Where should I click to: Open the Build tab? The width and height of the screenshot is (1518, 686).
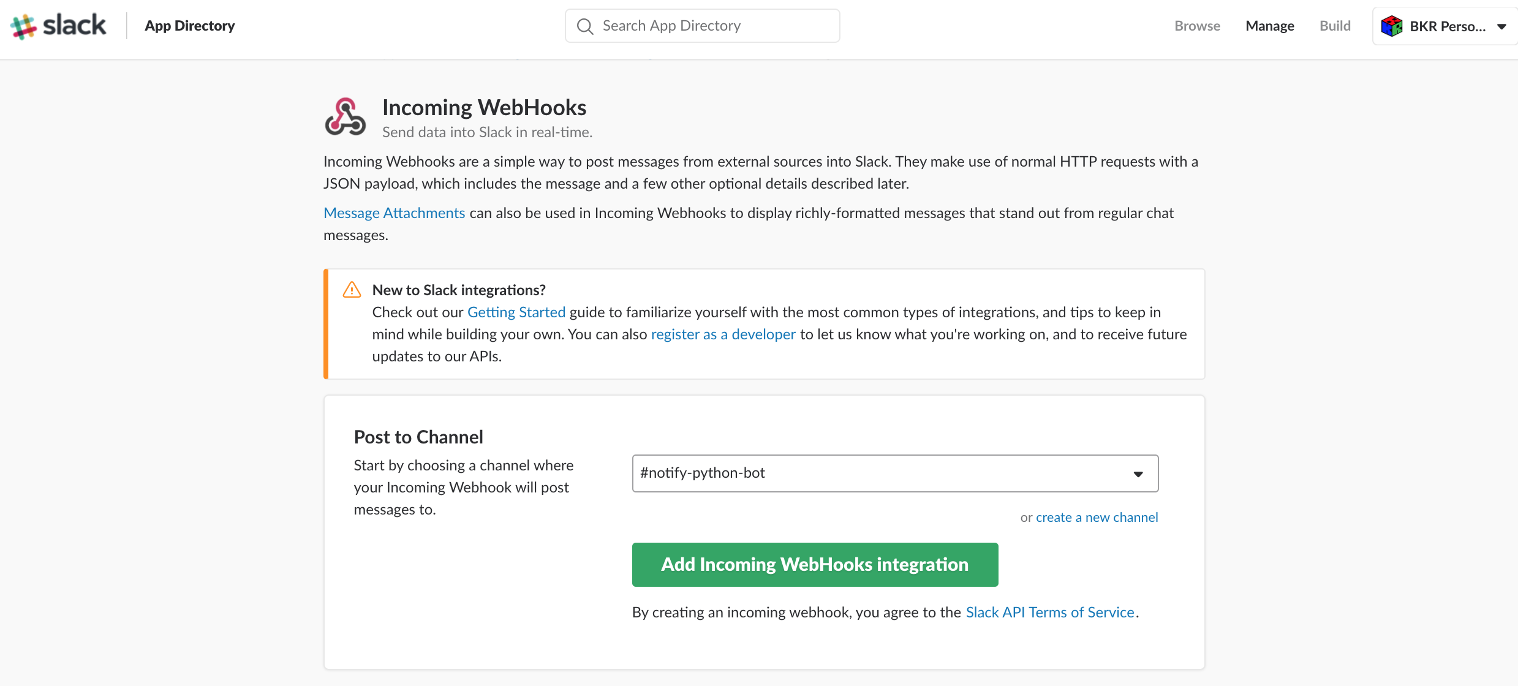tap(1335, 26)
